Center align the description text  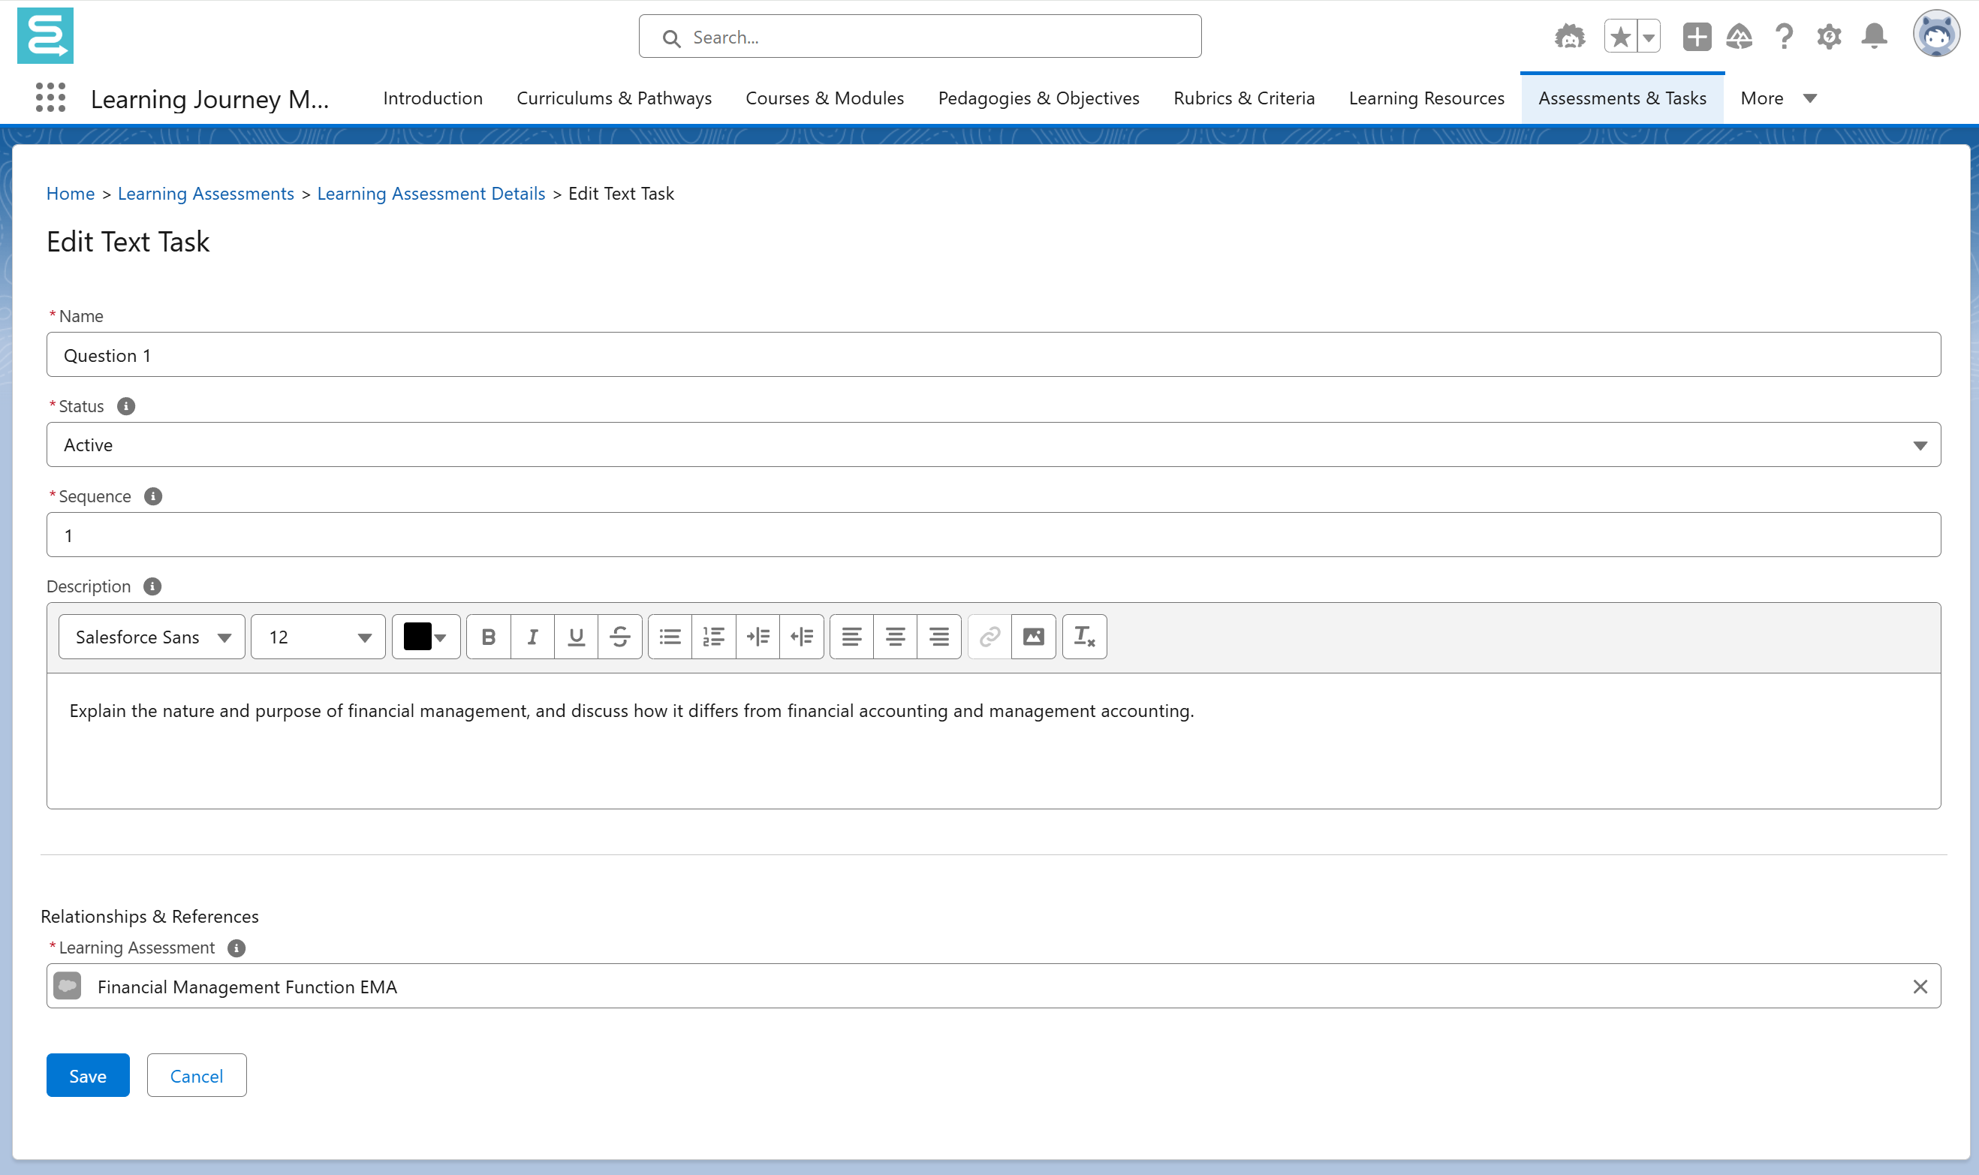point(896,637)
